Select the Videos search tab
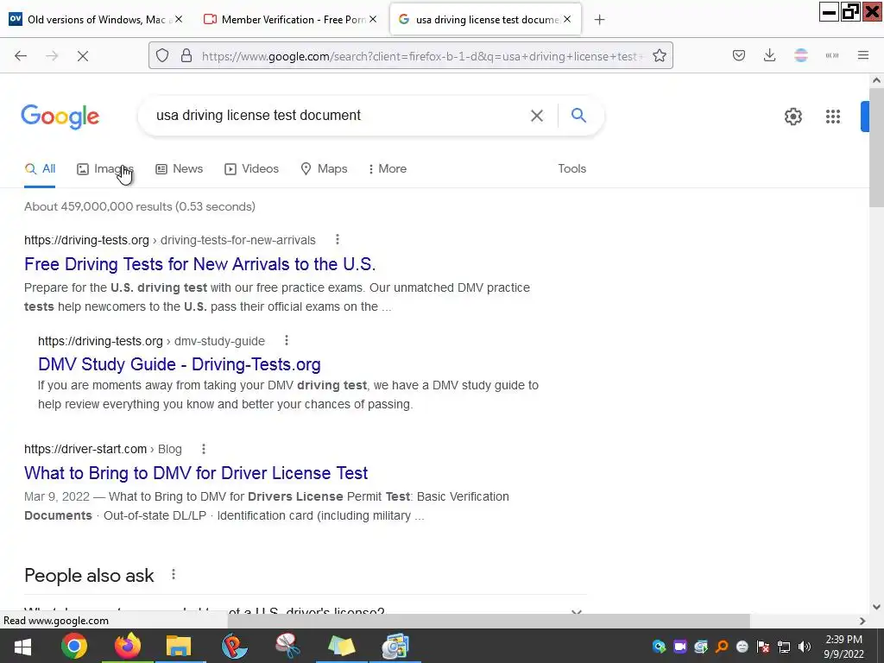 [x=251, y=168]
